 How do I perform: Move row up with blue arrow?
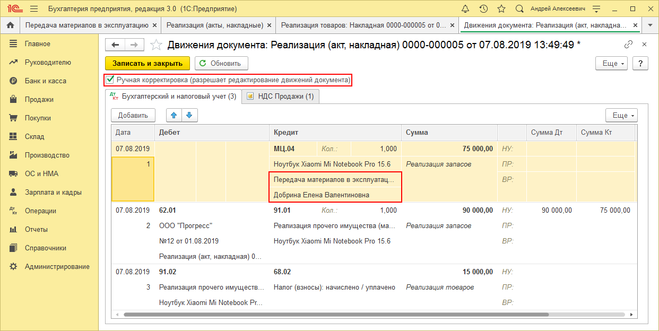(174, 115)
